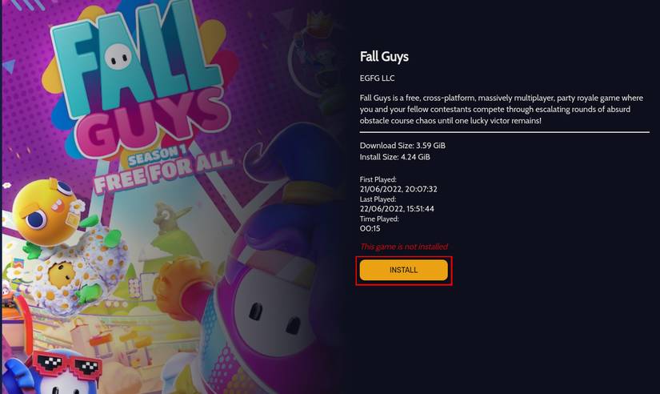
Task: Click the First Played date 21/06/2022
Action: [398, 189]
